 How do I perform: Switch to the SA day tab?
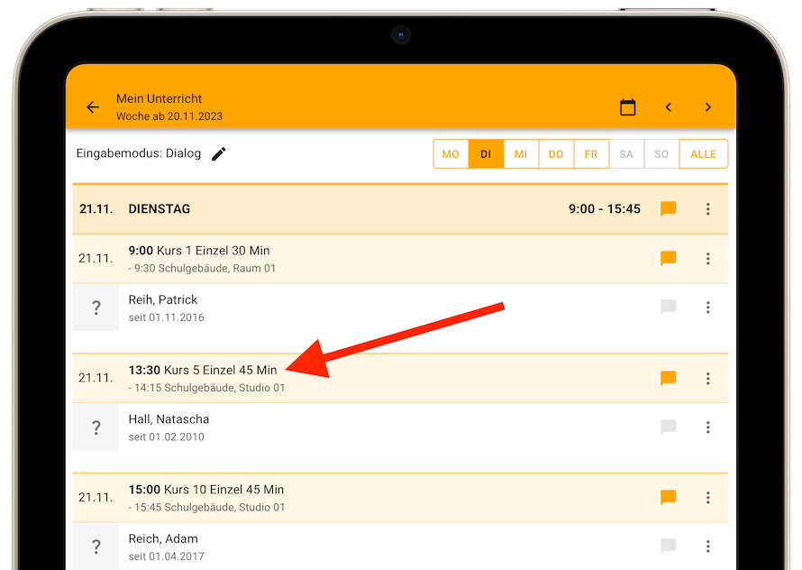click(x=626, y=154)
